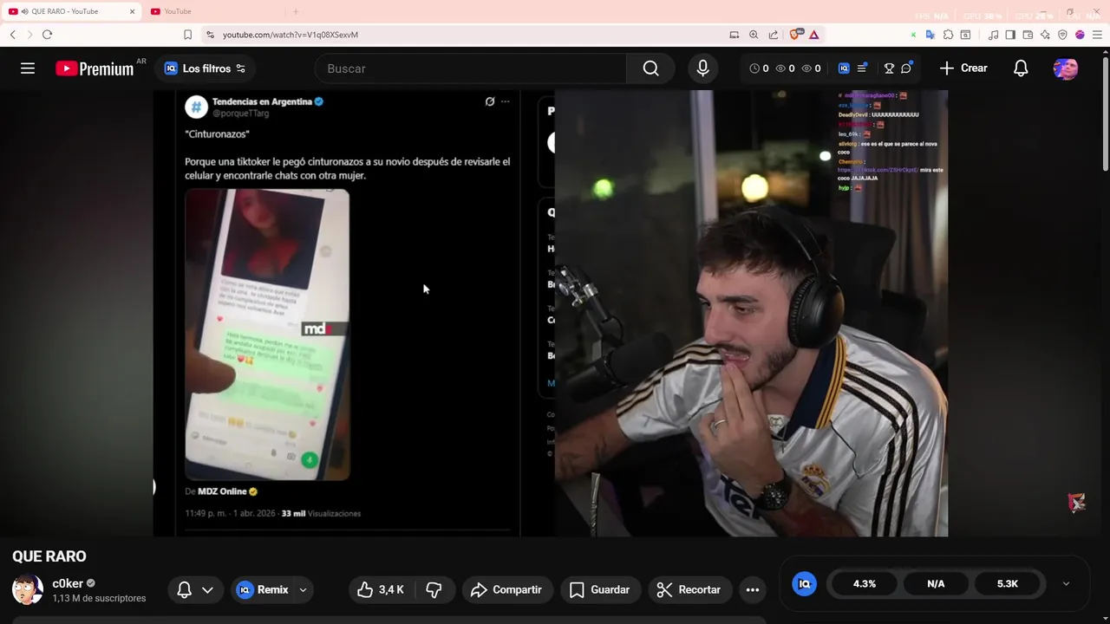This screenshot has height=624, width=1110.
Task: Click the youtube.com address bar URL
Action: click(x=291, y=35)
